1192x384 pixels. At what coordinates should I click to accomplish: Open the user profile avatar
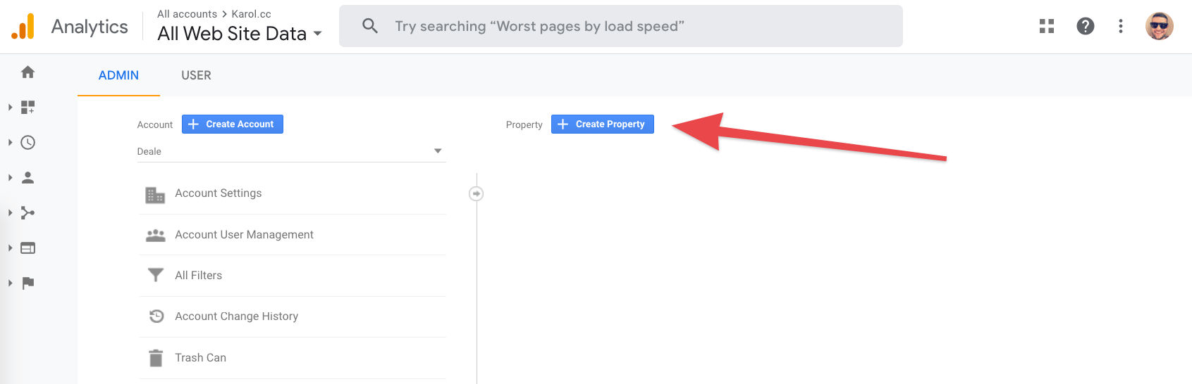1159,26
